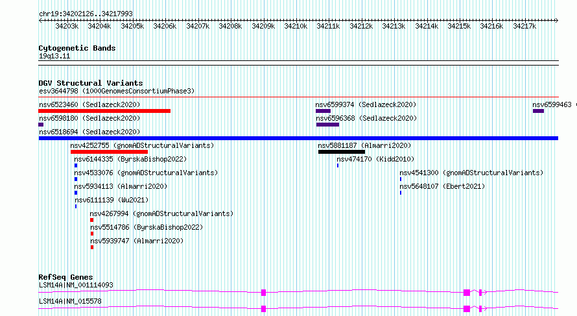Open esv3644798 (1000GenomesConsortiumPhase3) label
Image resolution: width=577 pixels, height=316 pixels.
pos(117,91)
